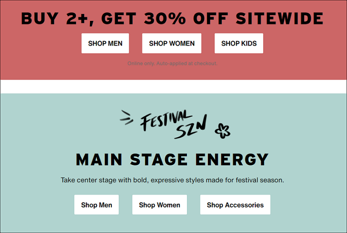Image resolution: width=347 pixels, height=233 pixels.
Task: Click the word BUY at the headline start
Action: pyautogui.click(x=40, y=18)
